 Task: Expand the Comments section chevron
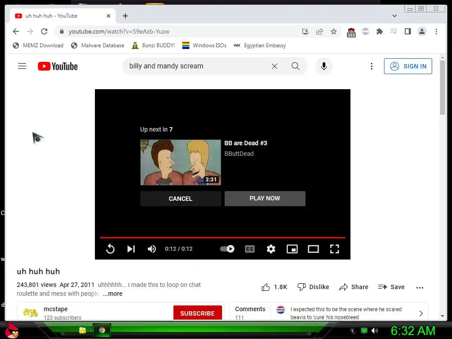click(421, 313)
